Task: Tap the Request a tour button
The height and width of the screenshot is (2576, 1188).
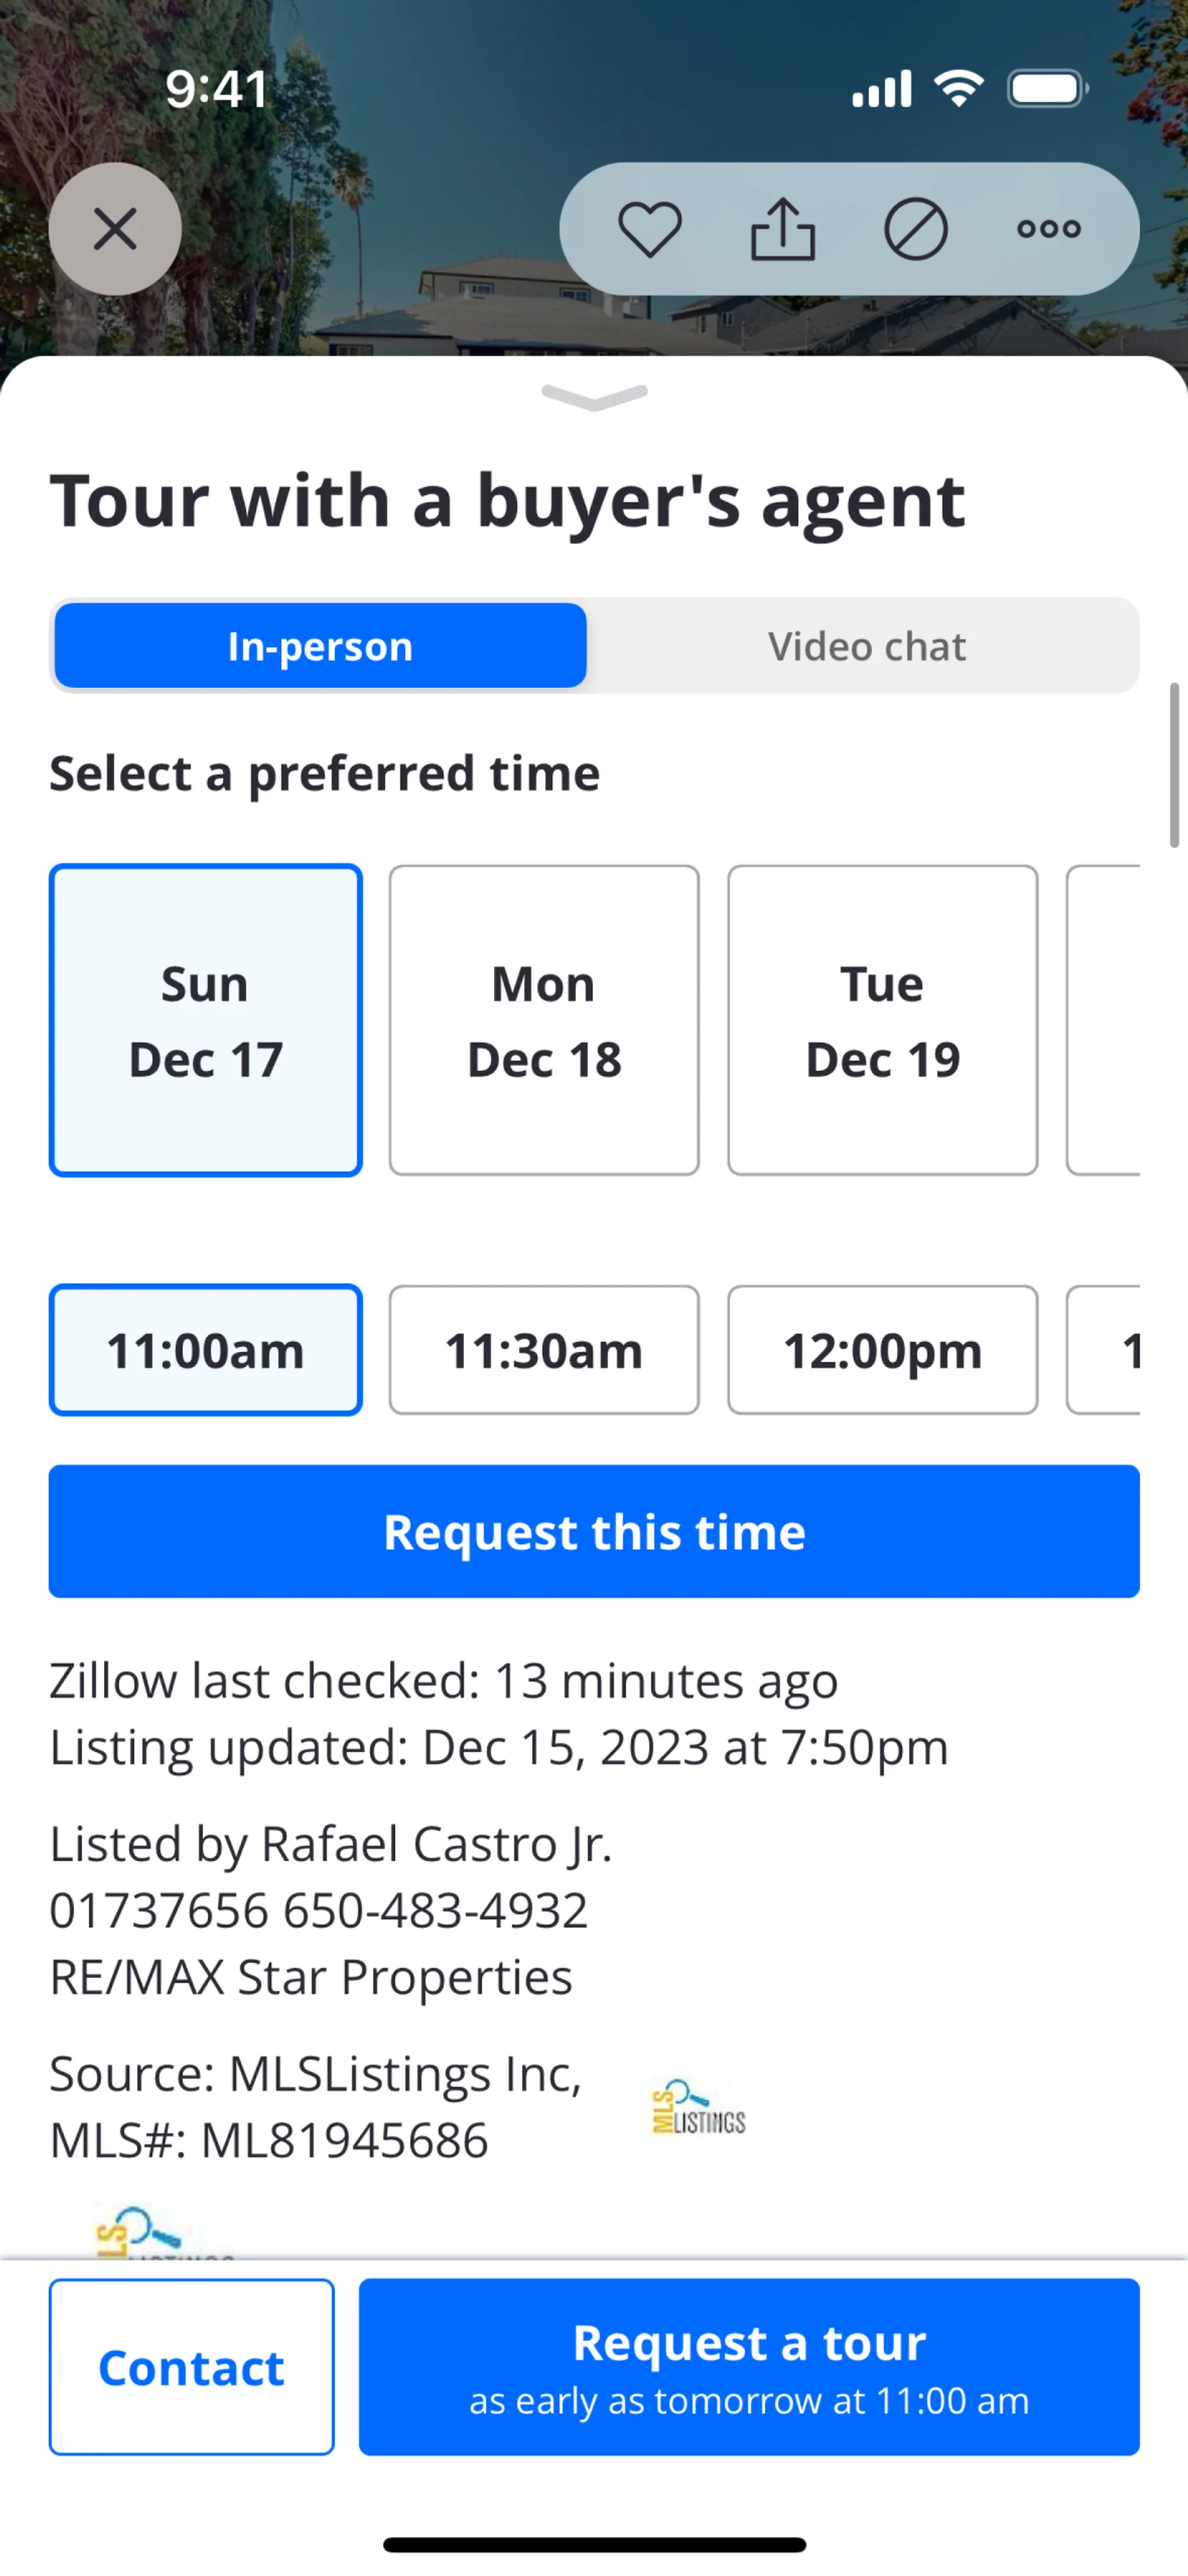Action: [x=749, y=2367]
